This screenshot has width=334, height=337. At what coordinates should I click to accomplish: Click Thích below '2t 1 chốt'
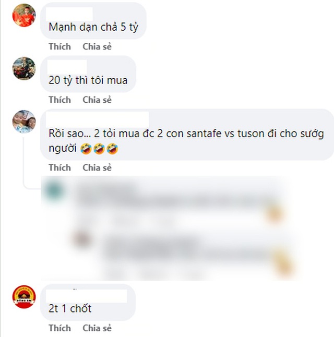60,328
